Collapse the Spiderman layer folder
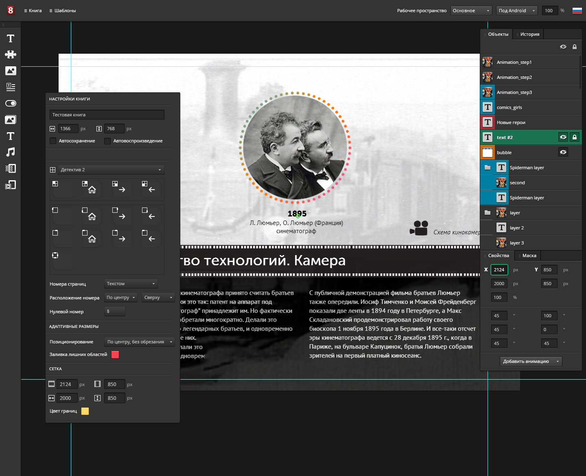586x476 pixels. [x=488, y=168]
